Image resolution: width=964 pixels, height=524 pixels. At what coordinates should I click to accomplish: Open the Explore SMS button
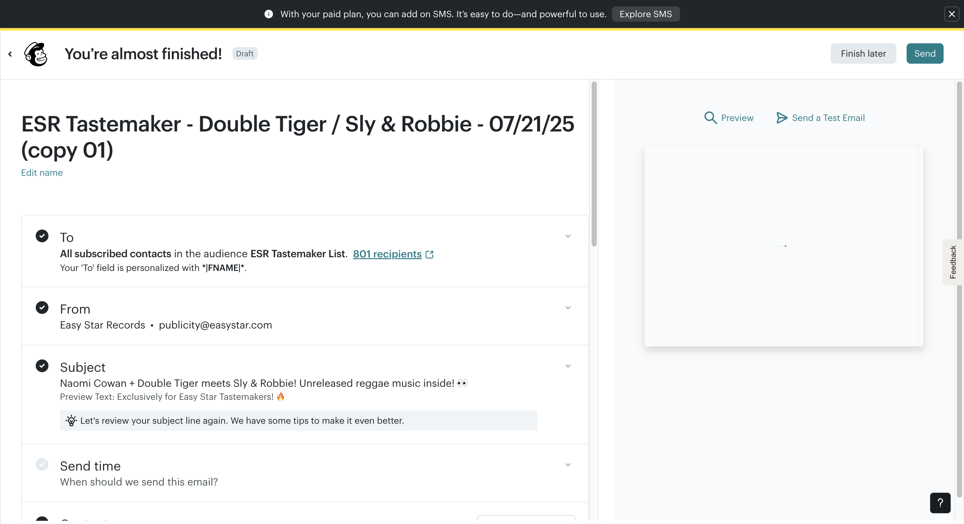coord(646,14)
